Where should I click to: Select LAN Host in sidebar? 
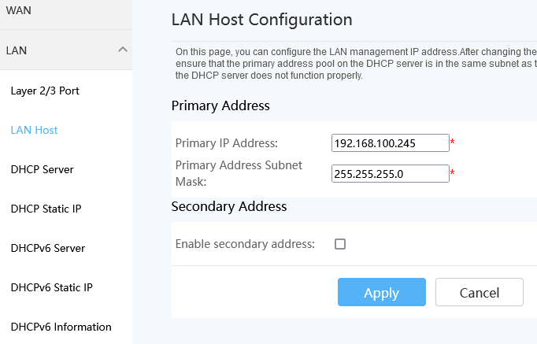point(34,130)
